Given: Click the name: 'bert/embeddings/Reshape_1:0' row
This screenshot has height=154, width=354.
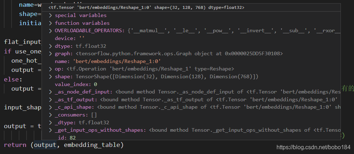Looking at the screenshot, I should pos(191,61).
